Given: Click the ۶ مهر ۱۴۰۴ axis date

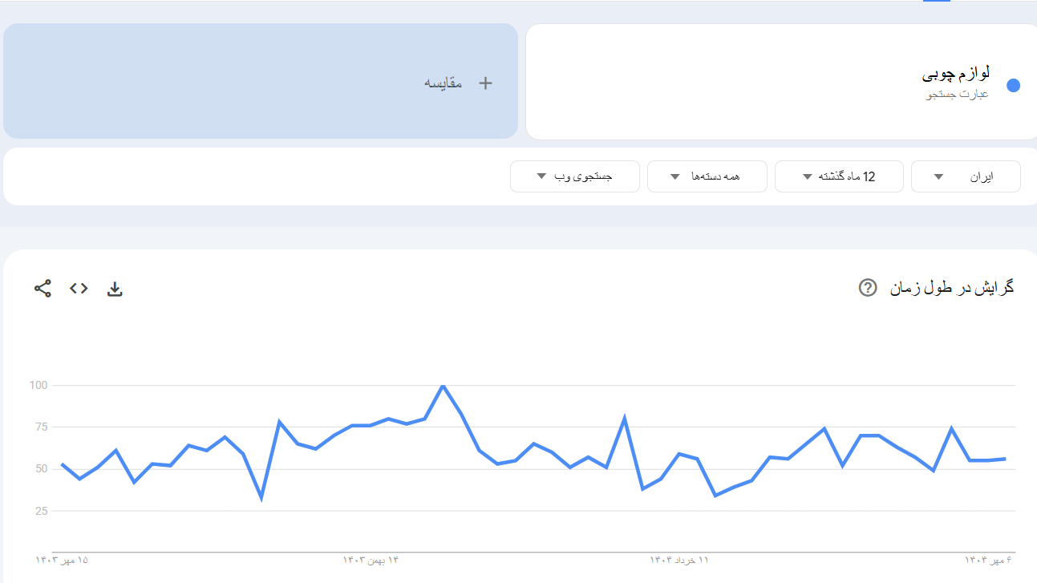Looking at the screenshot, I should click(989, 560).
